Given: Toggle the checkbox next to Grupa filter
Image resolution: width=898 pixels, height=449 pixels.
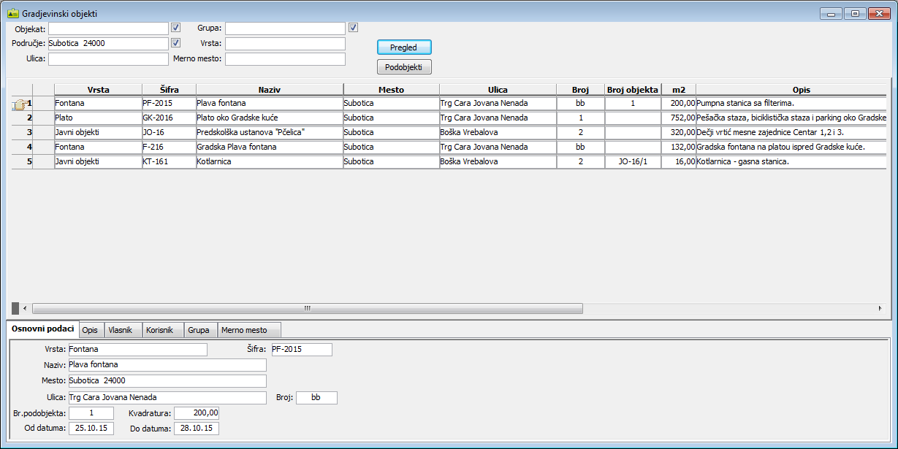Looking at the screenshot, I should pyautogui.click(x=353, y=28).
